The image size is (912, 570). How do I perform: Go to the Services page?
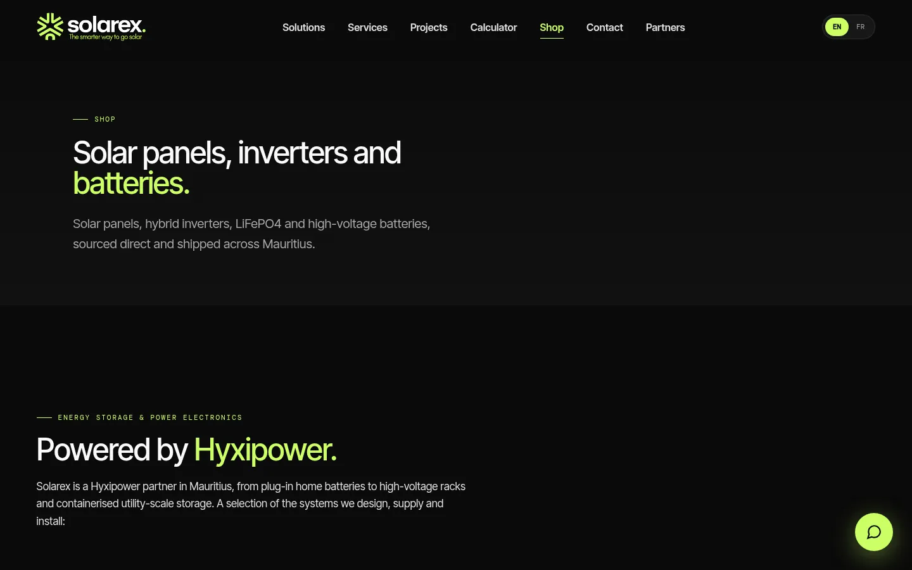367,27
